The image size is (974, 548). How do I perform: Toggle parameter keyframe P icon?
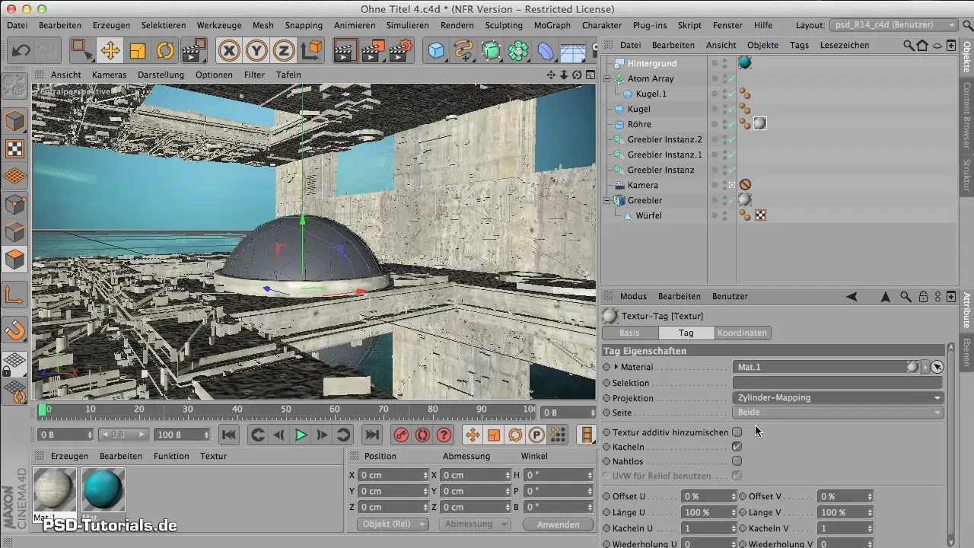(536, 435)
